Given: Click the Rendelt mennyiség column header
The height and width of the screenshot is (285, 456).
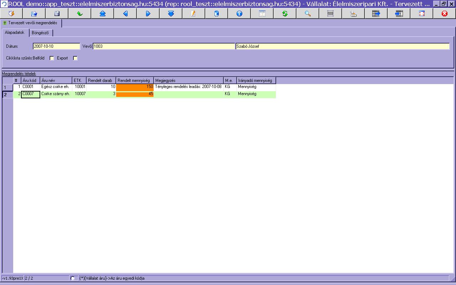Looking at the screenshot, I should click(135, 81).
